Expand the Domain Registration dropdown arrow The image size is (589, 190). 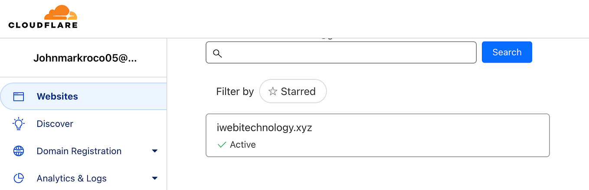(x=155, y=151)
